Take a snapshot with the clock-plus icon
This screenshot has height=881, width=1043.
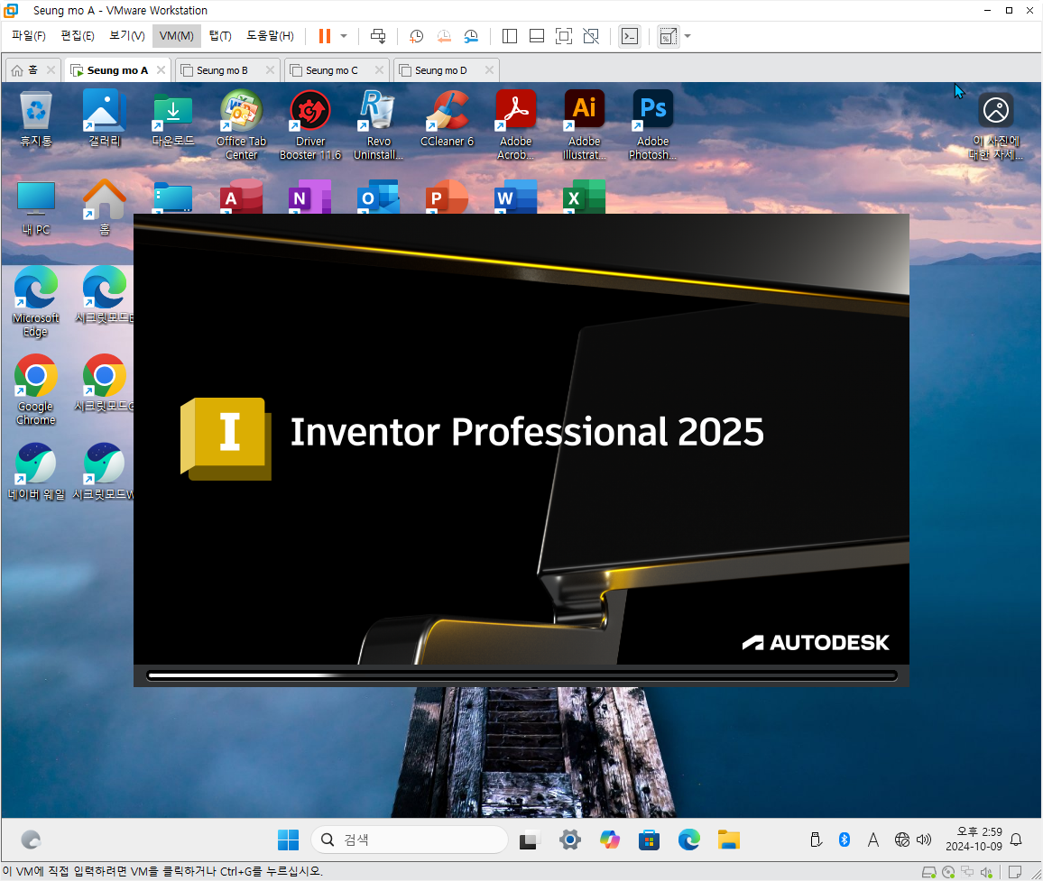417,36
